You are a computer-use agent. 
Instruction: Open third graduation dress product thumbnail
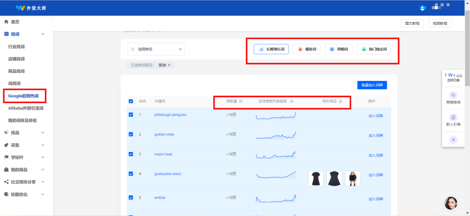(x=353, y=179)
